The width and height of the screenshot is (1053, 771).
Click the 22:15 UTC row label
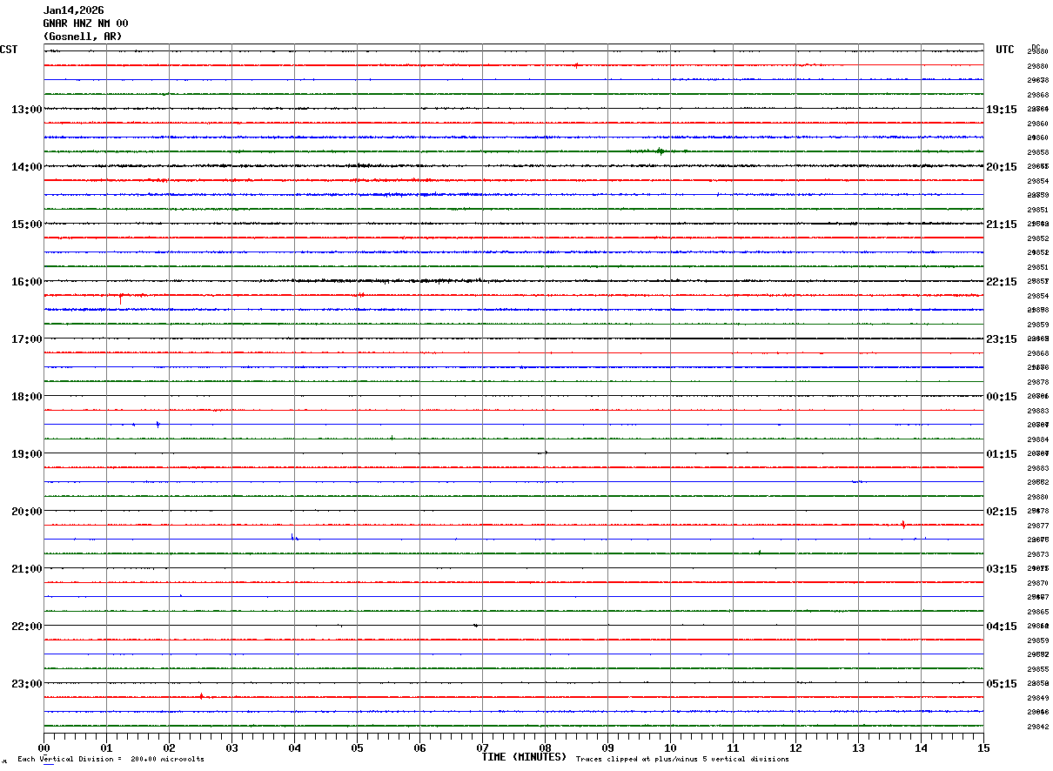point(1002,282)
